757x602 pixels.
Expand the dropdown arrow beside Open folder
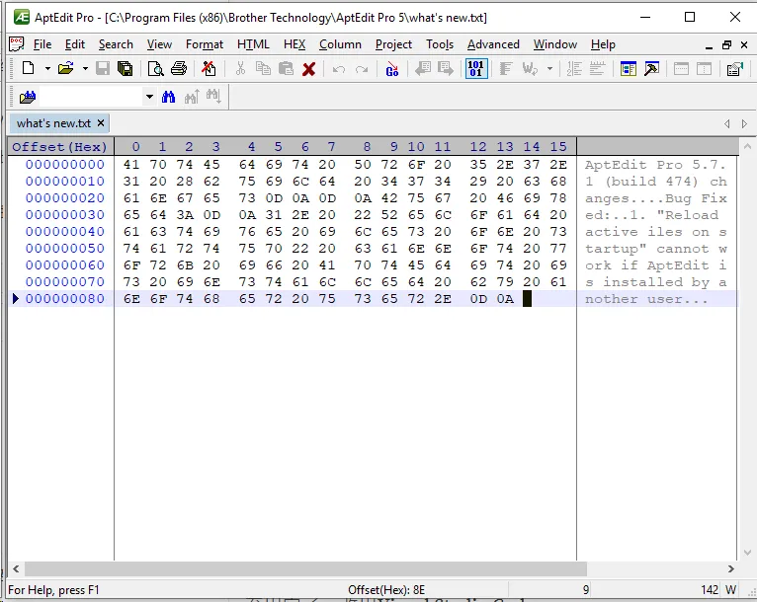[85, 68]
